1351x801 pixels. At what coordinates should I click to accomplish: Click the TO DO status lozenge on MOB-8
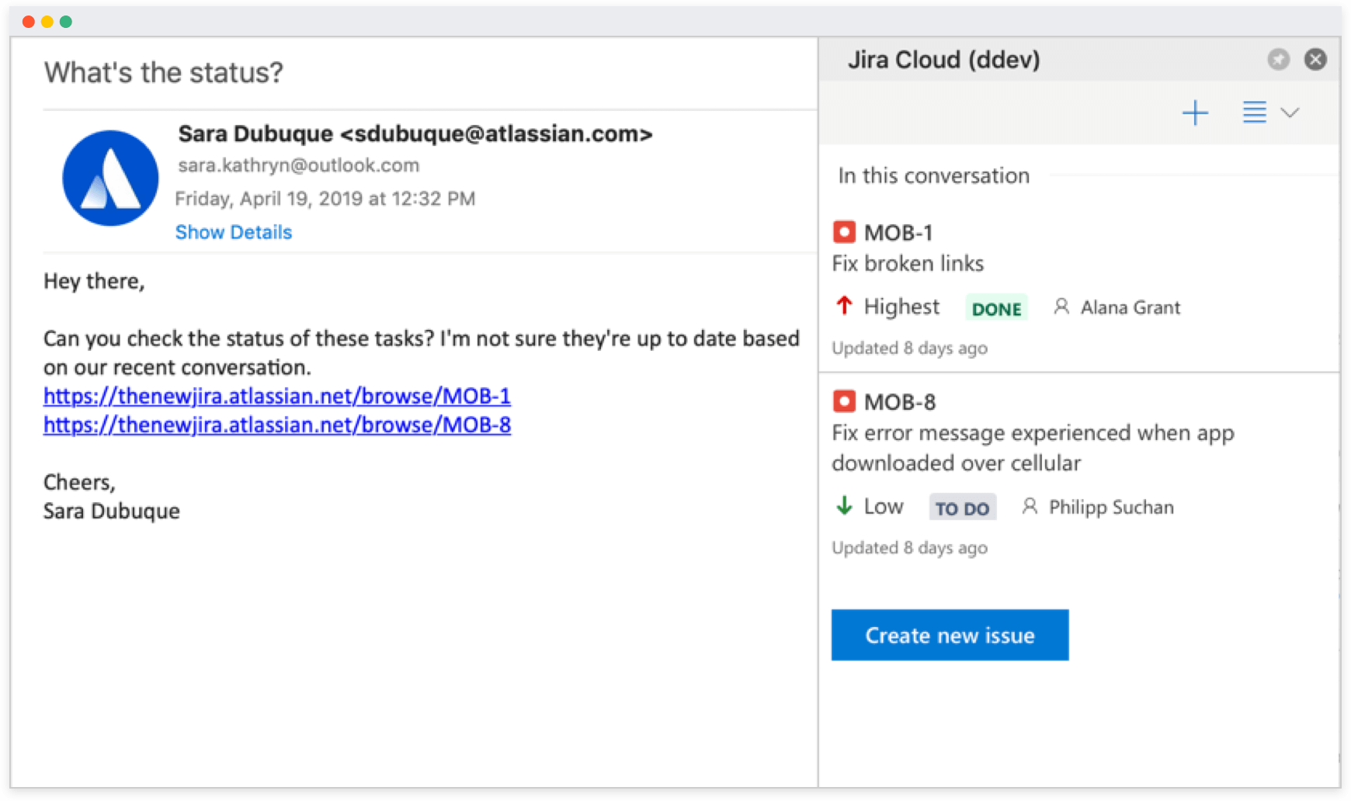tap(962, 507)
